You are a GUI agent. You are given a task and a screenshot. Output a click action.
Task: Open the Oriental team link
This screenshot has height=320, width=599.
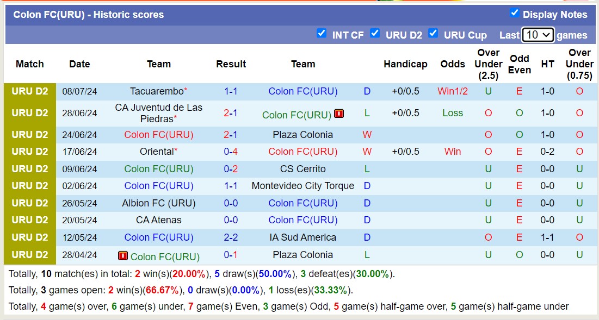(x=156, y=152)
